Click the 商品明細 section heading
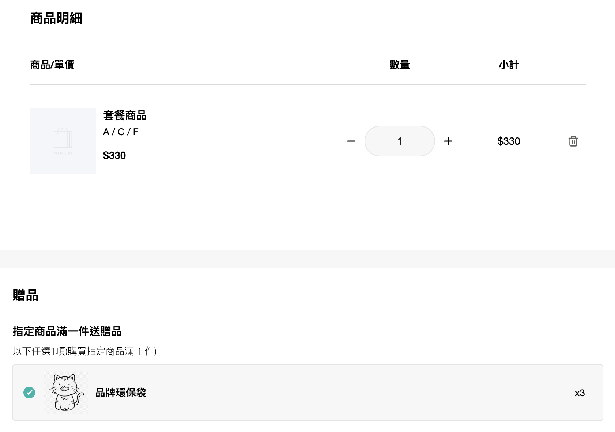615x432 pixels. coord(56,18)
